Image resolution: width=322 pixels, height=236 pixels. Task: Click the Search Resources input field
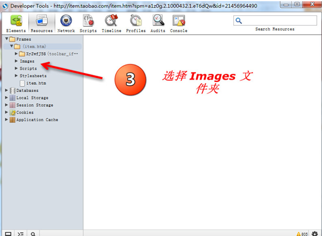[275, 20]
